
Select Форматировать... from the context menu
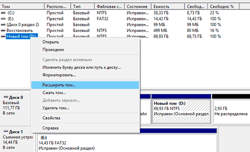(x=85, y=75)
